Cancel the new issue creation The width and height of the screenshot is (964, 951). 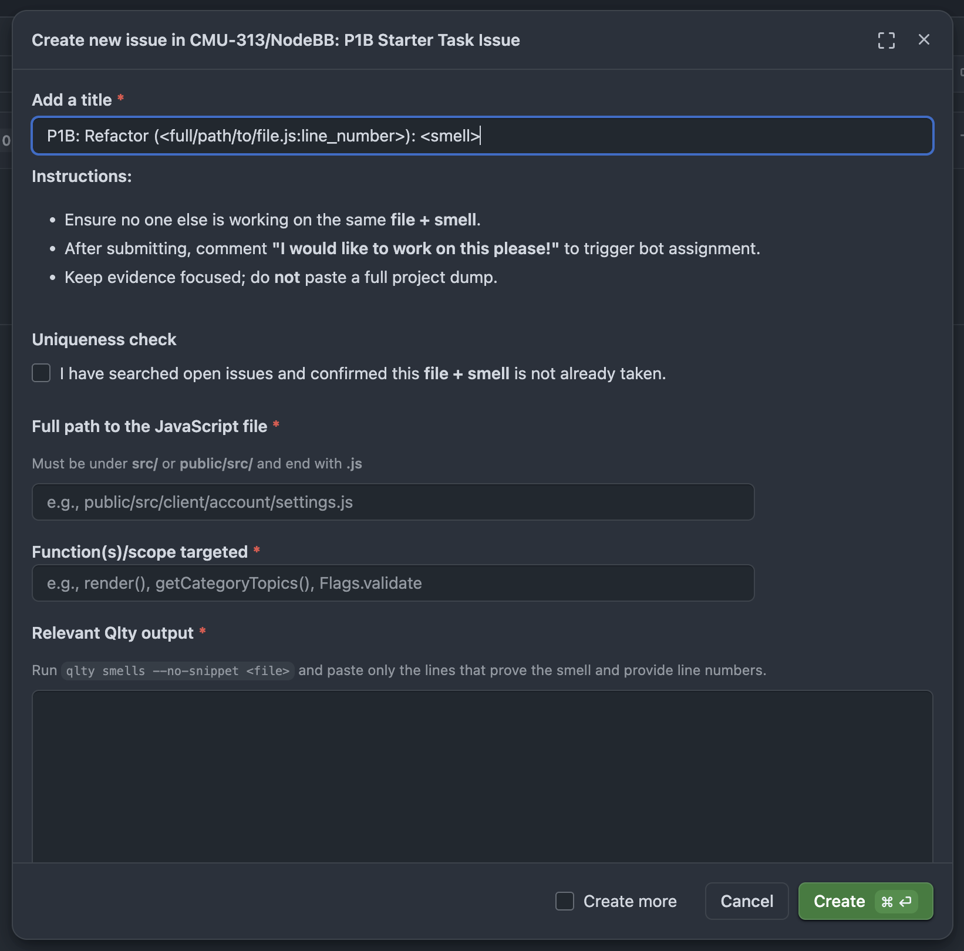747,901
